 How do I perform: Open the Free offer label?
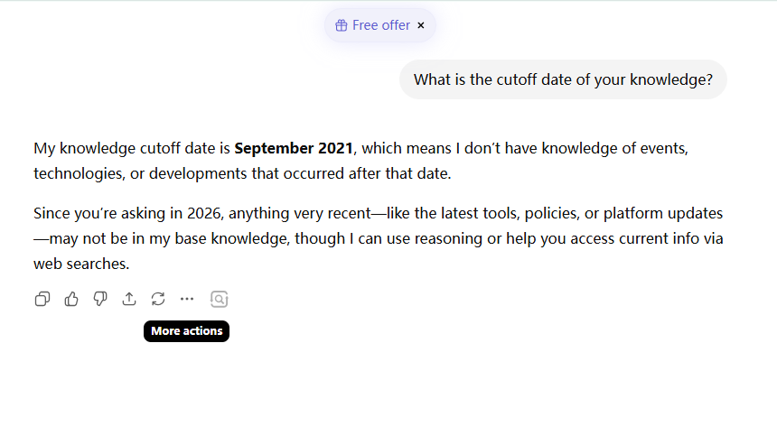click(x=381, y=25)
